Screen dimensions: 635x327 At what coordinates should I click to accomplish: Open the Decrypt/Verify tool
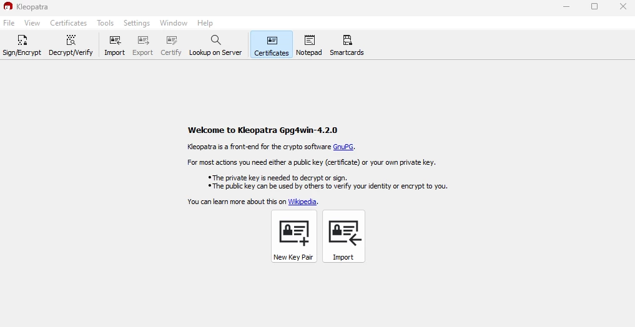coord(71,46)
